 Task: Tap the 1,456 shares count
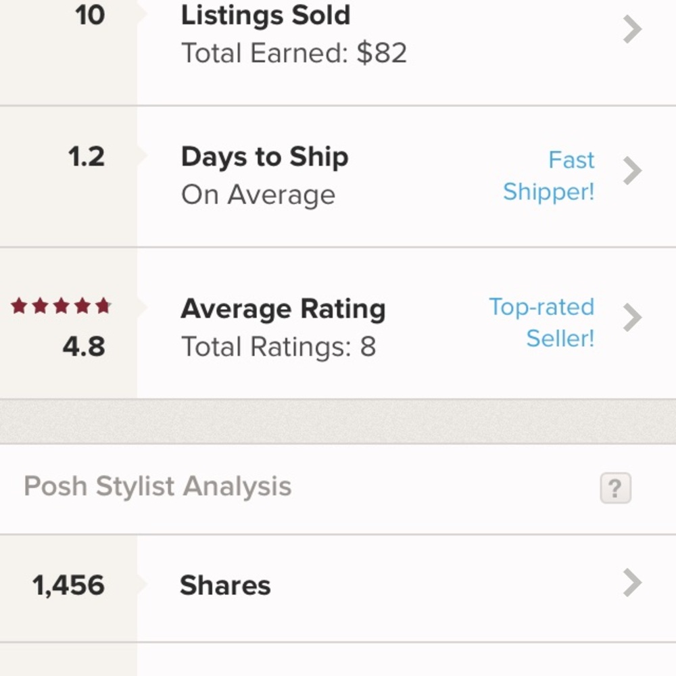(x=68, y=585)
